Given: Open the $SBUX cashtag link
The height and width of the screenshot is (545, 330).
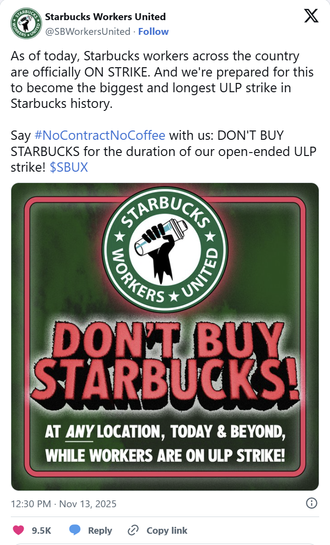Looking at the screenshot, I should tap(69, 167).
